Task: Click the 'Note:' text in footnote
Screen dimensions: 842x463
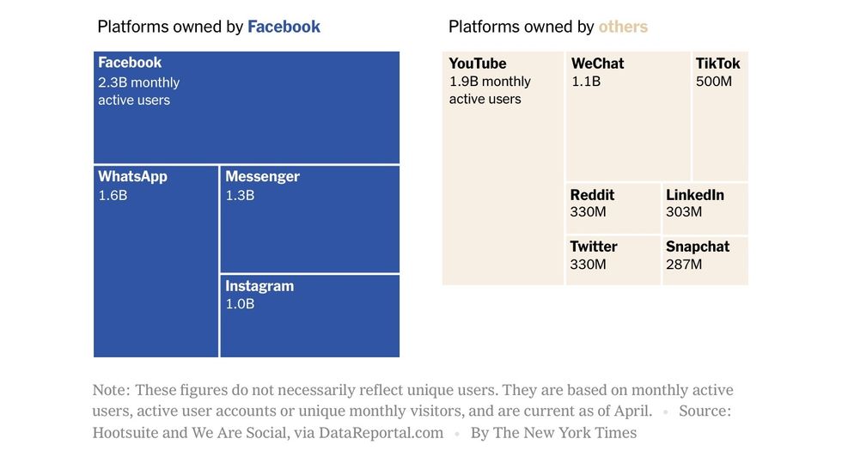Action: (111, 391)
